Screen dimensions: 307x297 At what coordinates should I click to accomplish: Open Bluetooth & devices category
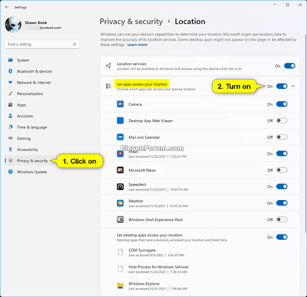pyautogui.click(x=42, y=71)
